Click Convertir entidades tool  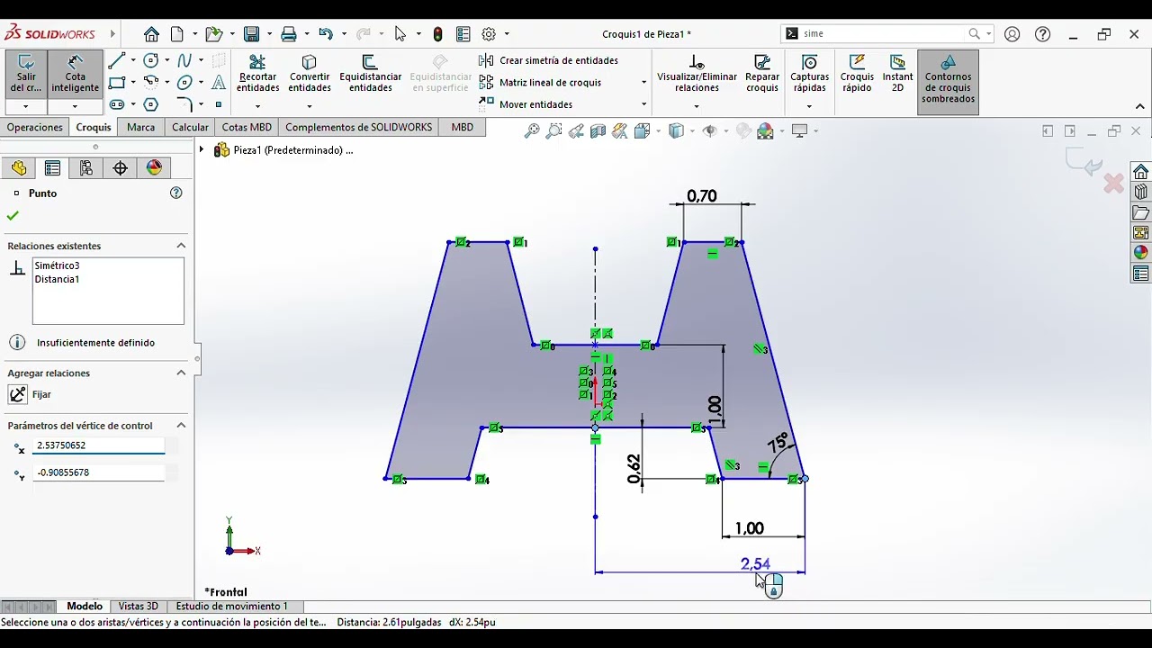point(310,73)
